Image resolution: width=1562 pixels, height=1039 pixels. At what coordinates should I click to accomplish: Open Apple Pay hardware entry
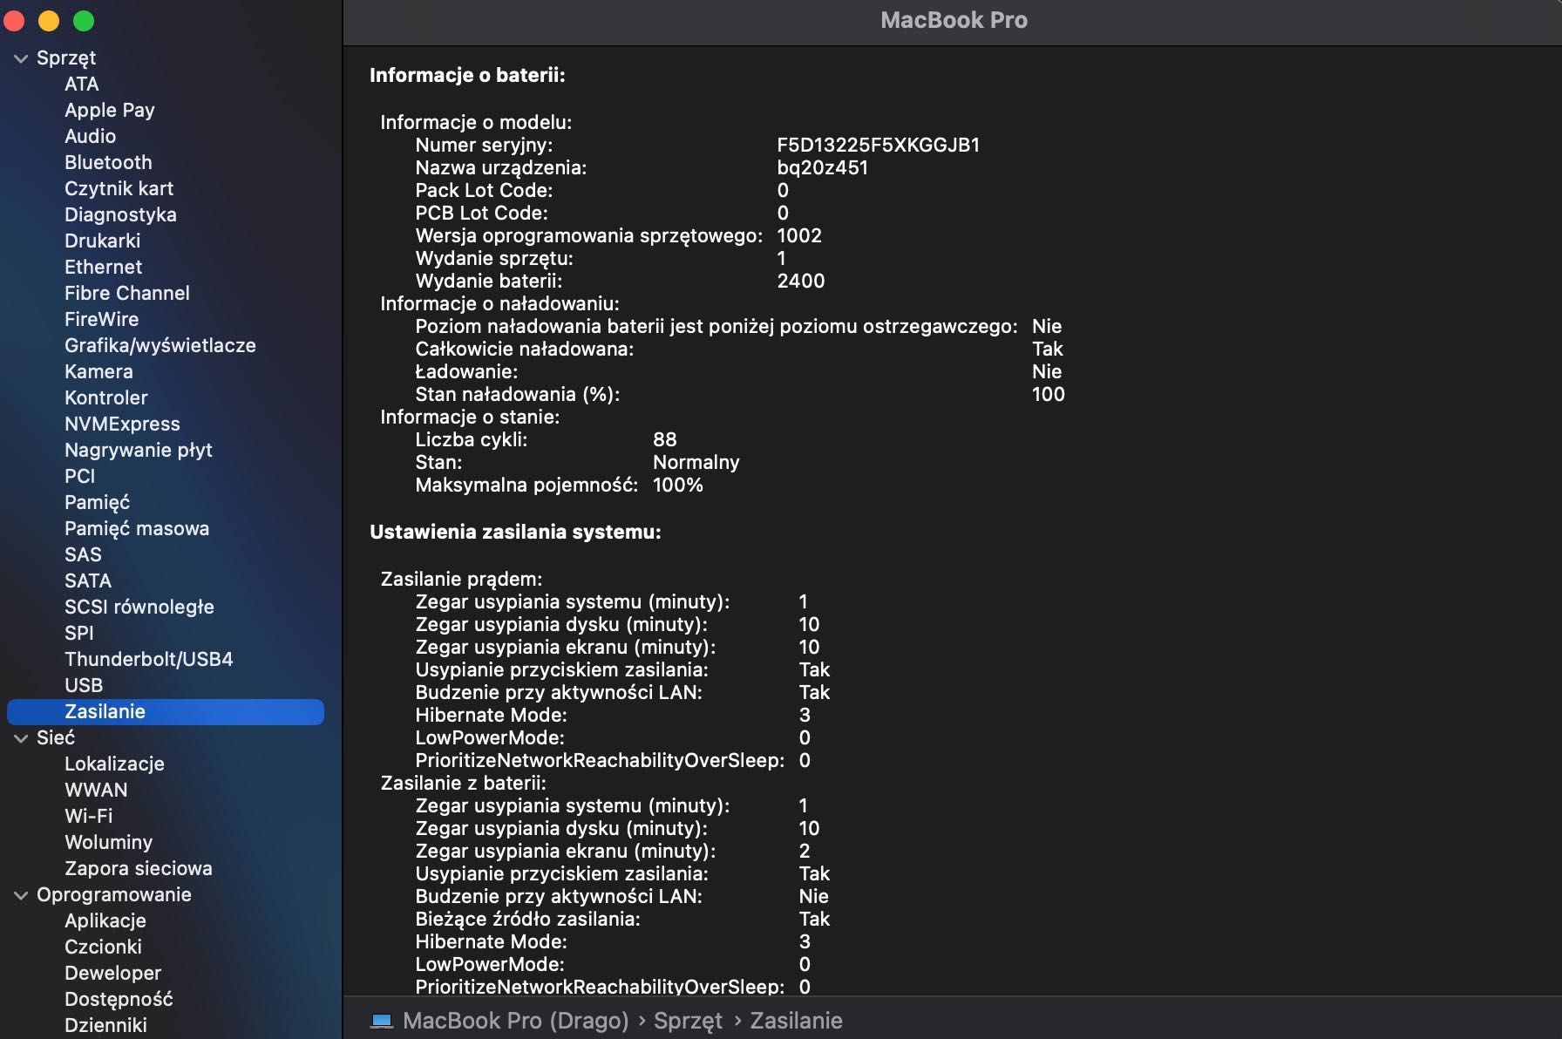(x=110, y=110)
